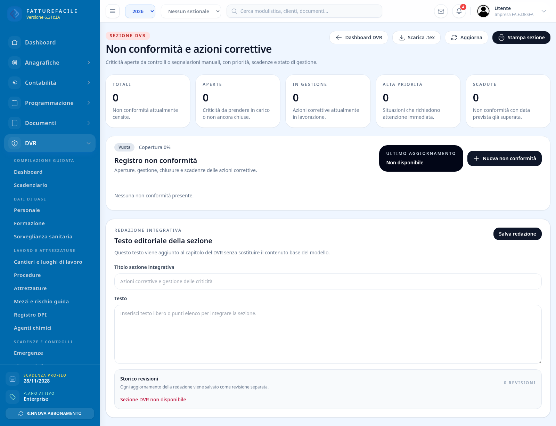Click Salva redazione button
The height and width of the screenshot is (426, 556).
[x=517, y=234]
